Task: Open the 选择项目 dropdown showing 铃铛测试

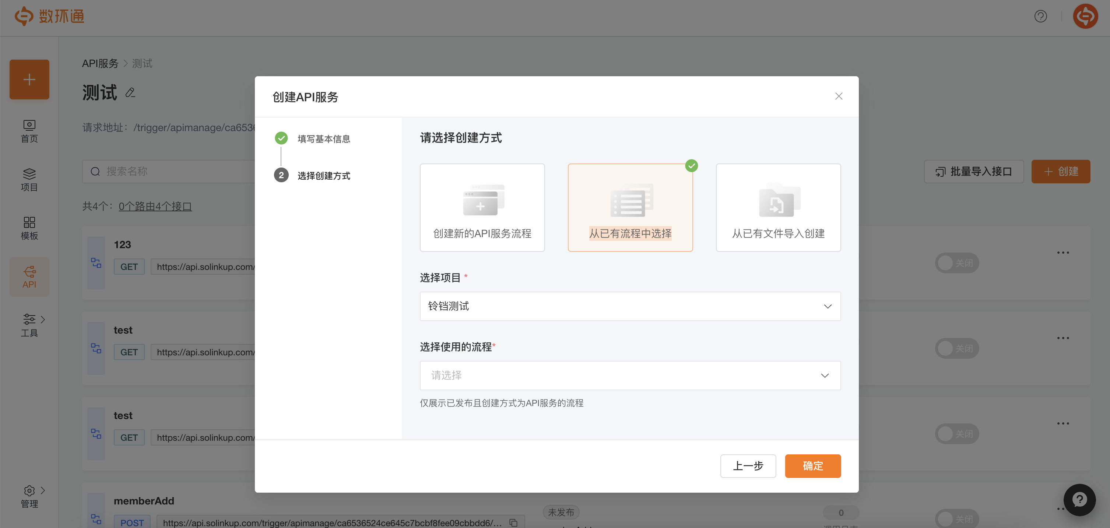Action: pos(630,306)
